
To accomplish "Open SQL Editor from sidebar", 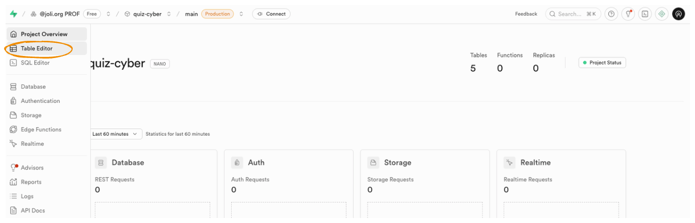I will [35, 63].
